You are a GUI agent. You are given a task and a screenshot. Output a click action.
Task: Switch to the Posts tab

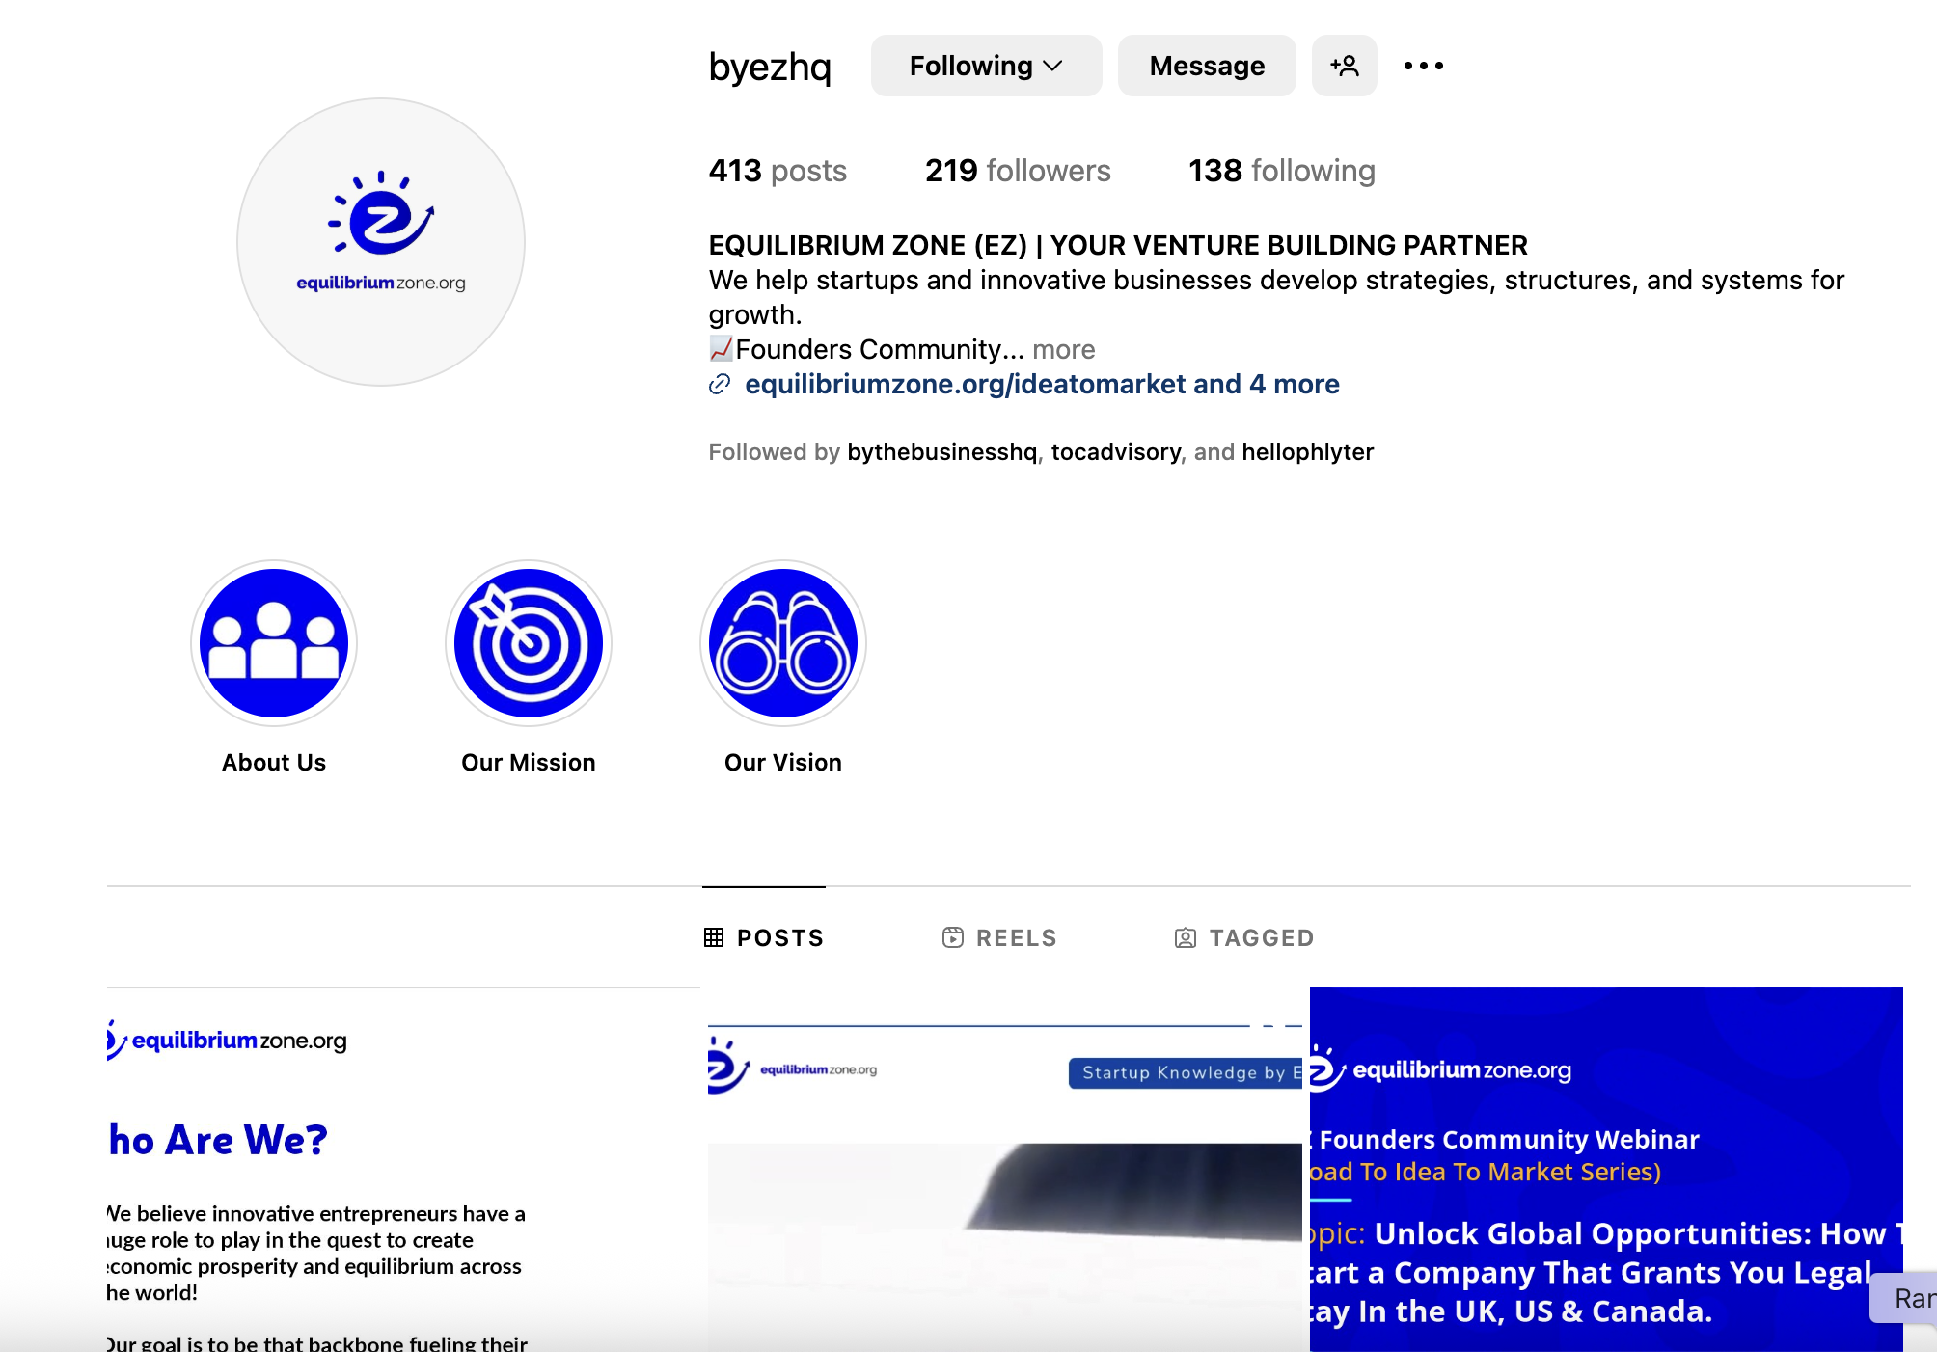764,937
